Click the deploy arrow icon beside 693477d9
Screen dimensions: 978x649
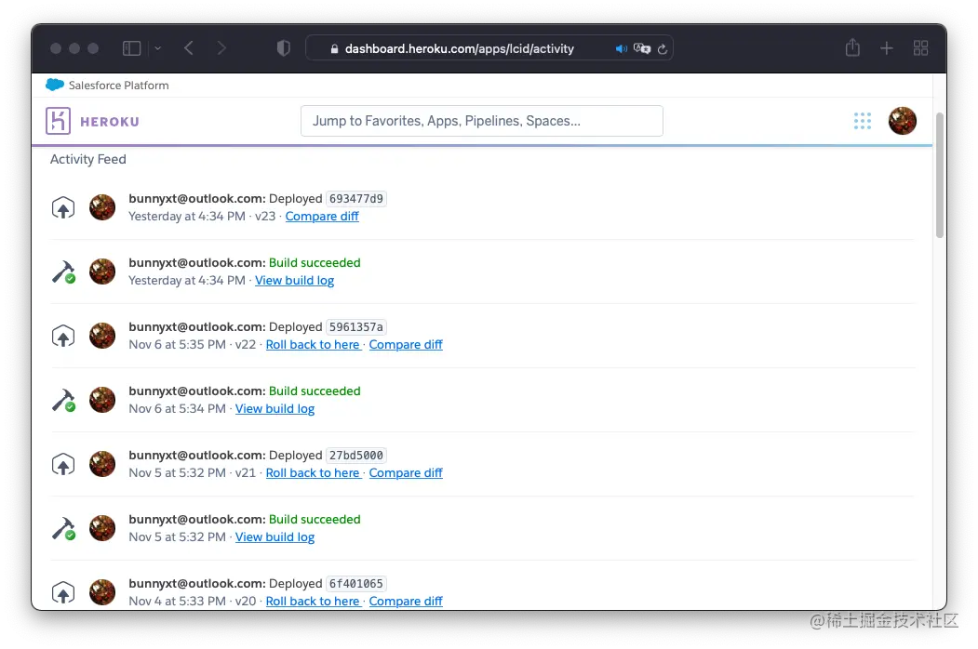click(x=63, y=207)
